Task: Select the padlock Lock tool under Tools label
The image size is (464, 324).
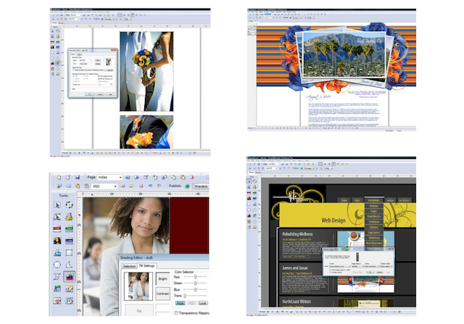Action: [69, 217]
